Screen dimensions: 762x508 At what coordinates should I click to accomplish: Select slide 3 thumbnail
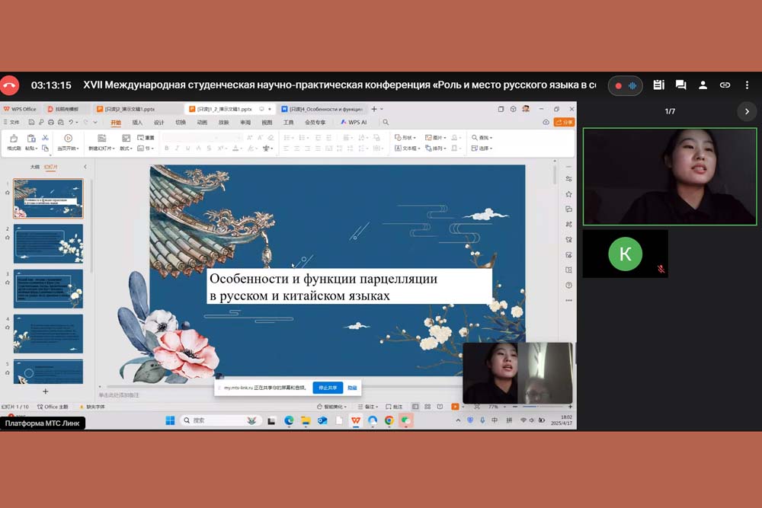click(x=48, y=289)
